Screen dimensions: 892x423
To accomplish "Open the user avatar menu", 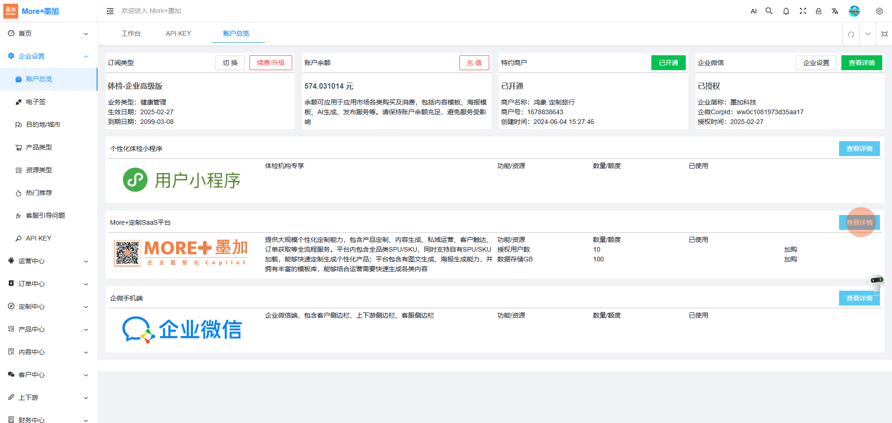I will tap(854, 11).
